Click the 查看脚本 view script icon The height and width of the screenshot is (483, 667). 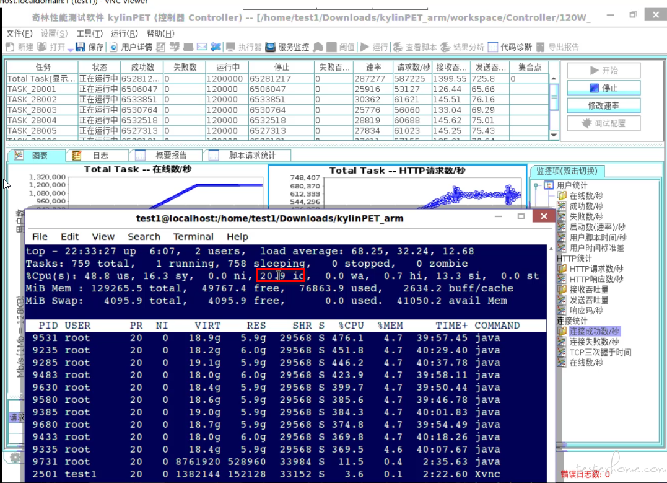(x=398, y=47)
